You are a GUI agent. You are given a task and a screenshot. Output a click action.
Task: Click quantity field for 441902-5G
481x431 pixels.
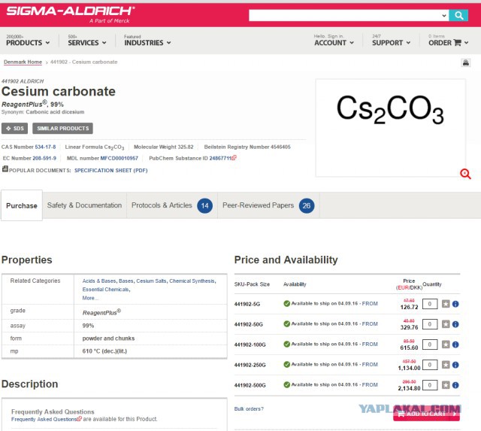coord(430,304)
